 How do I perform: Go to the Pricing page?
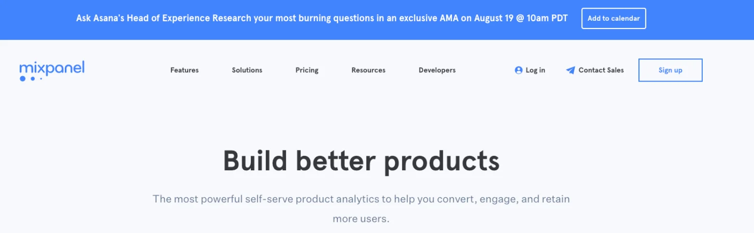tap(307, 70)
